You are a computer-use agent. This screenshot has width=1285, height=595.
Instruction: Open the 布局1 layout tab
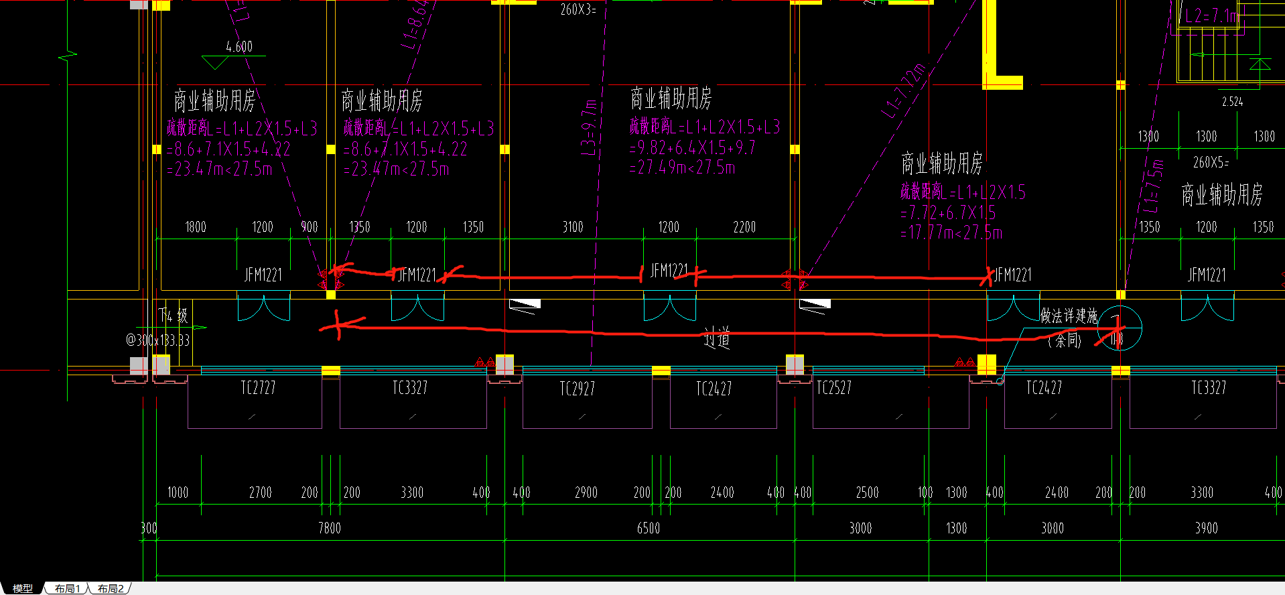(67, 588)
